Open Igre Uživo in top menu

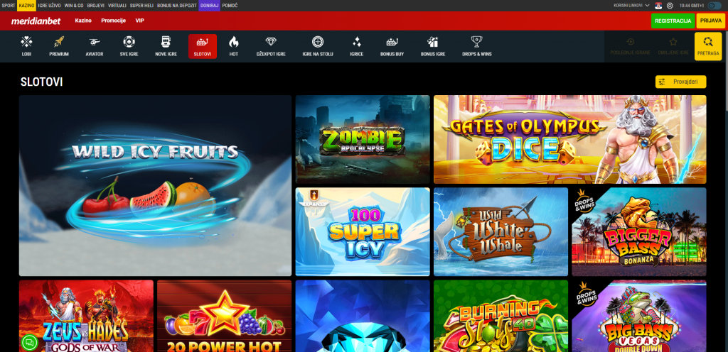tap(49, 6)
